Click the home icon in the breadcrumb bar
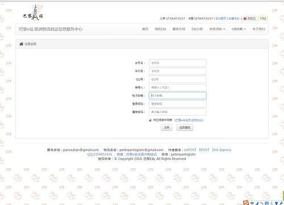Image resolution: width=284 pixels, height=205 pixels. [21, 44]
